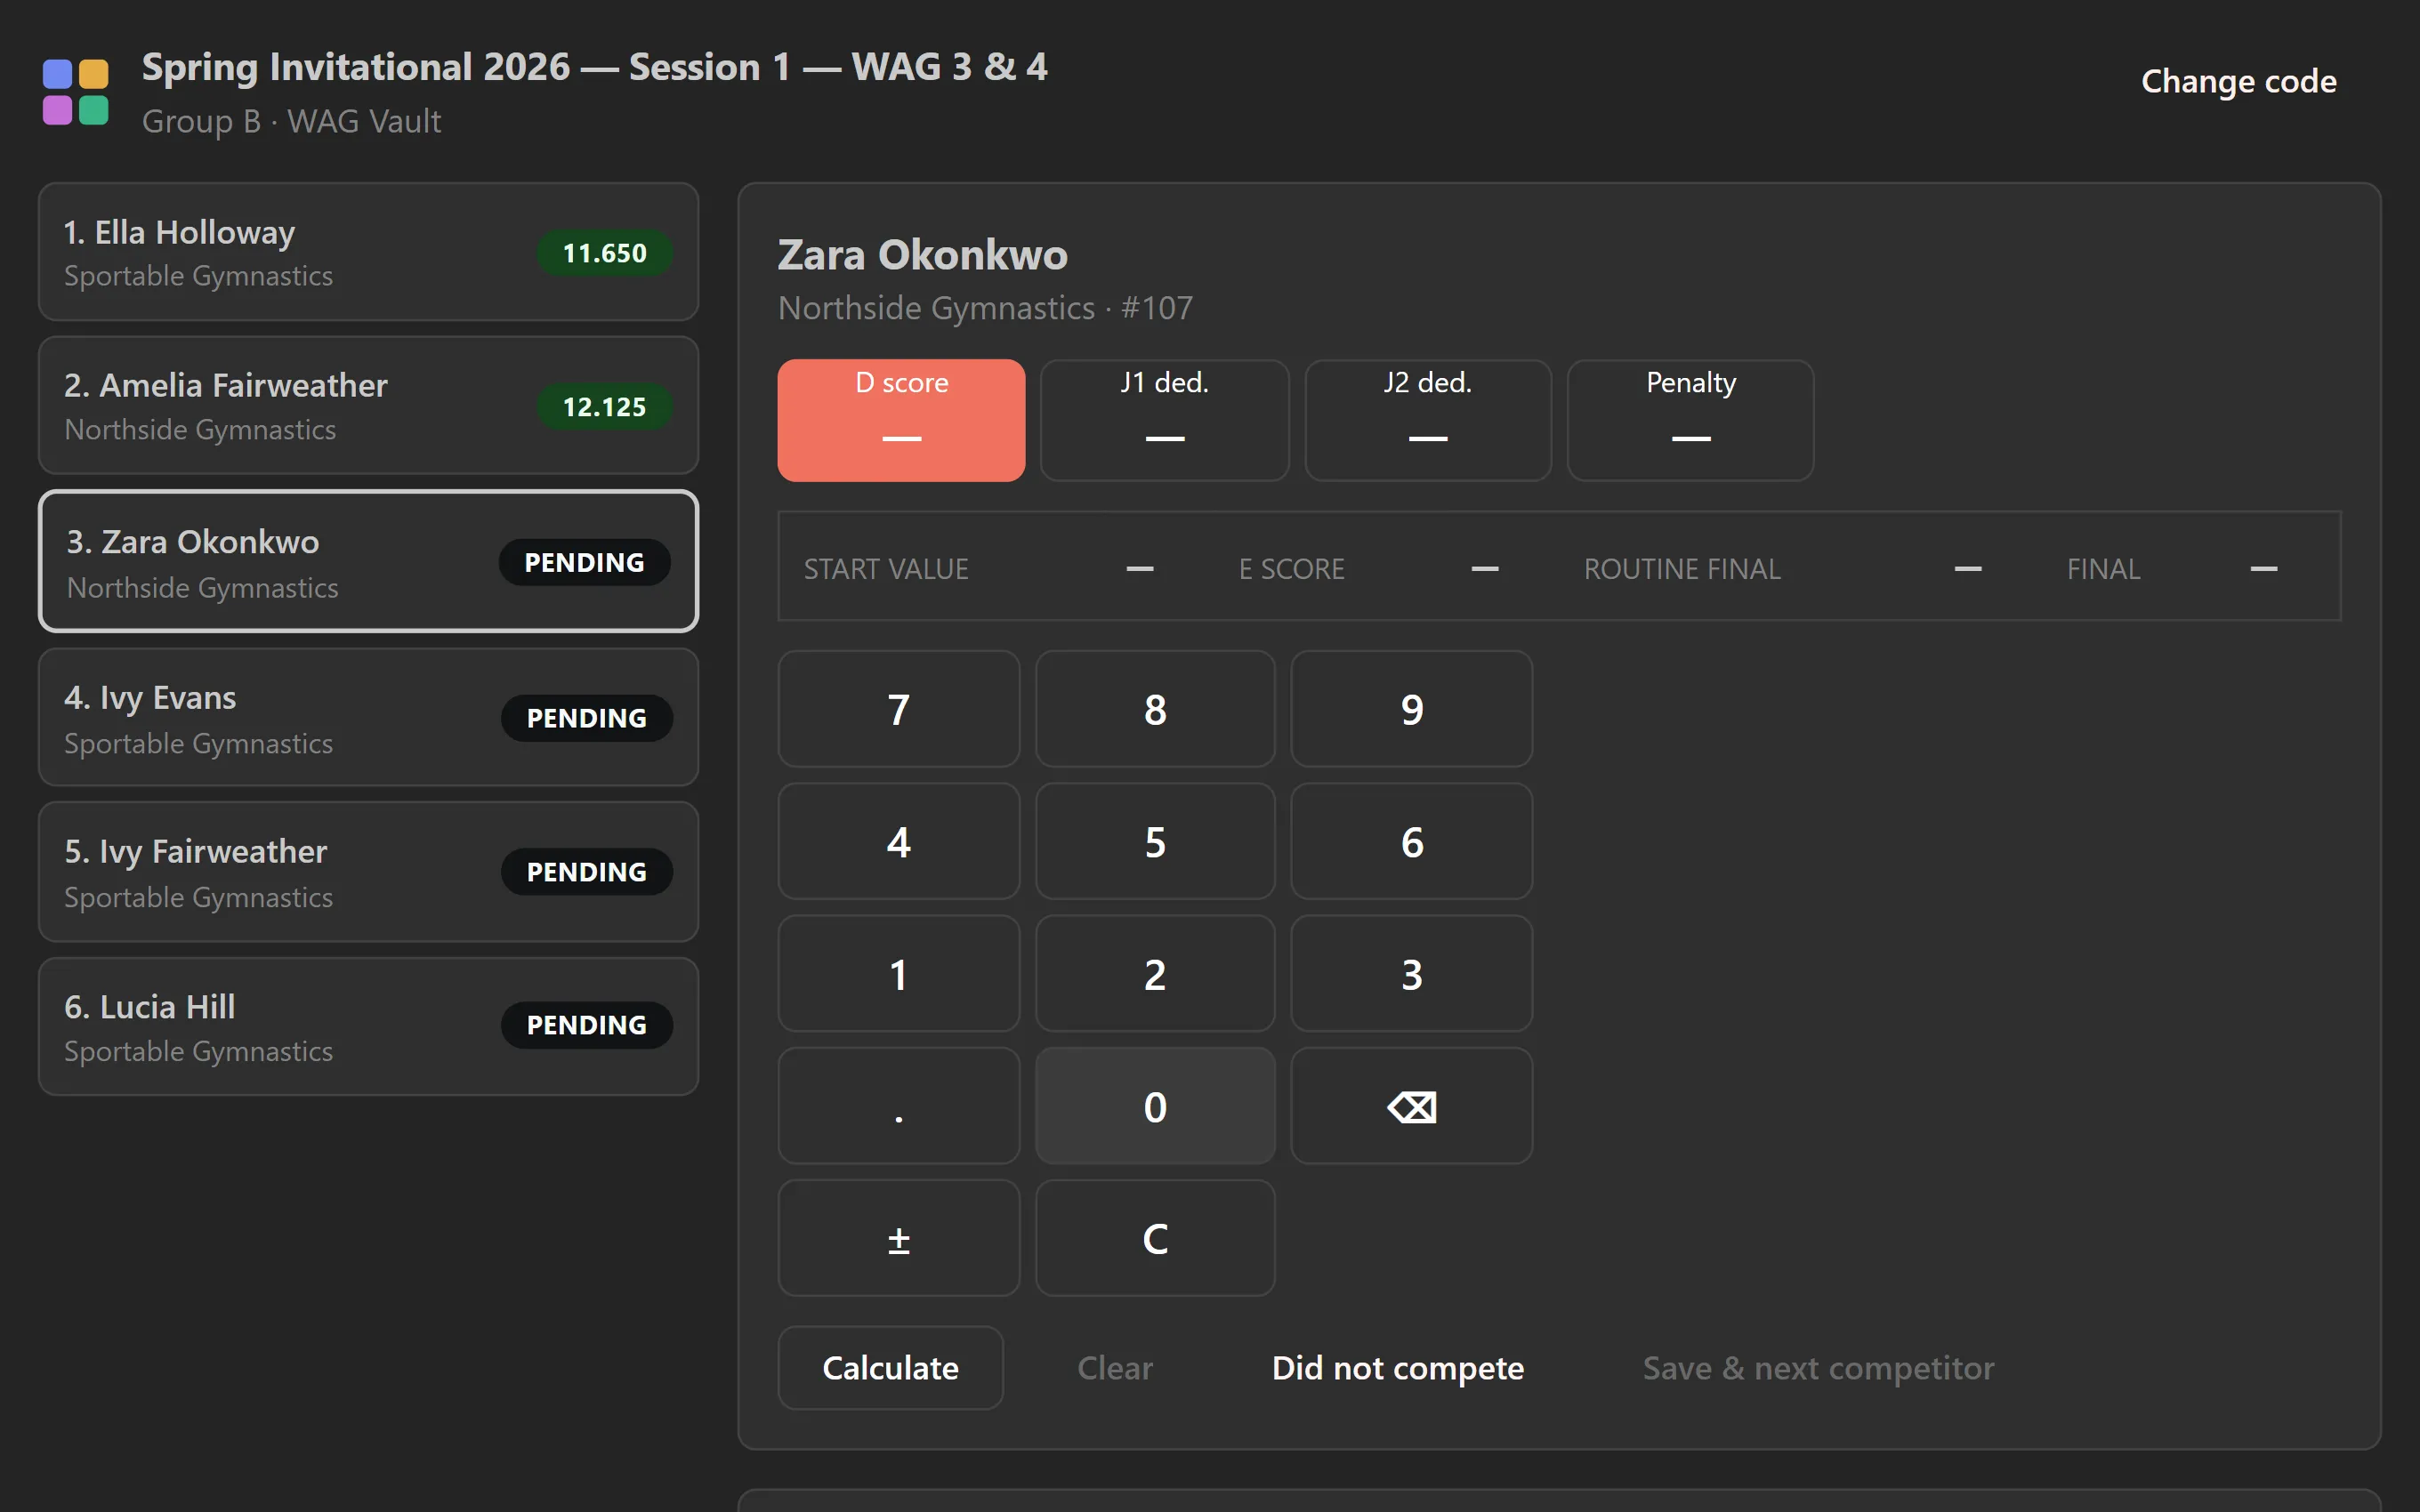Tap the plus-minus sign key
The image size is (2420, 1512).
point(898,1238)
